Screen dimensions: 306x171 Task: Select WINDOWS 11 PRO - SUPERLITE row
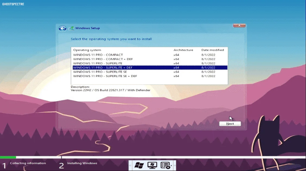(x=150, y=63)
